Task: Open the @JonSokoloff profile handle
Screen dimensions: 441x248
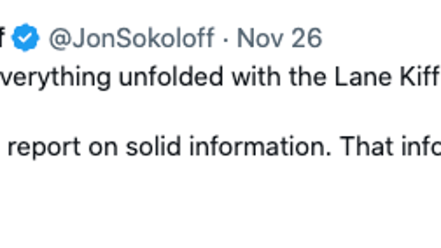Action: pyautogui.click(x=131, y=38)
